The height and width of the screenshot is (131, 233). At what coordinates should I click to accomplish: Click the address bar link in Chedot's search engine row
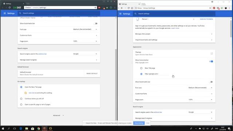(43, 54)
